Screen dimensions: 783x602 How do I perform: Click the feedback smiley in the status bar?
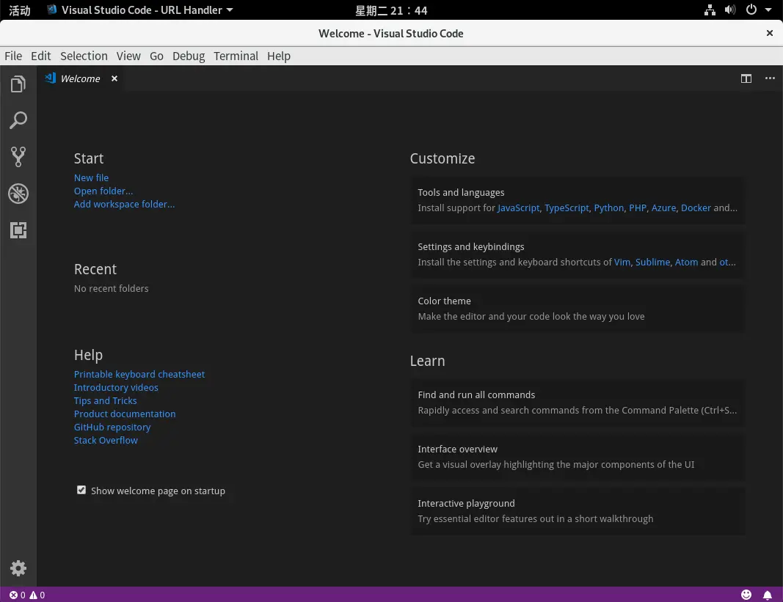746,595
